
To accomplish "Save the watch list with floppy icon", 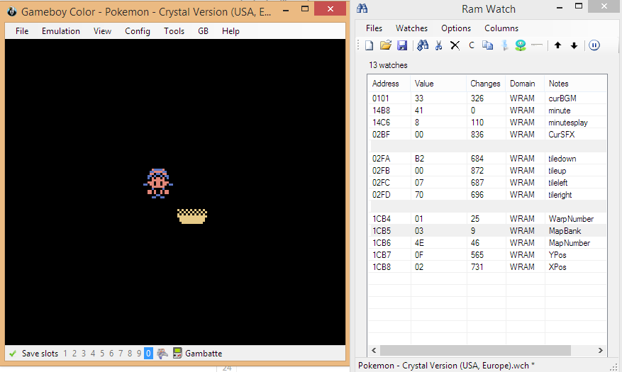I will click(x=401, y=45).
